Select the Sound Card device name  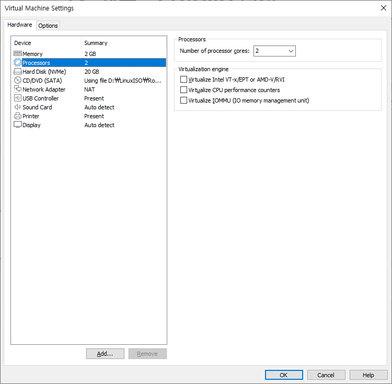pyautogui.click(x=37, y=107)
